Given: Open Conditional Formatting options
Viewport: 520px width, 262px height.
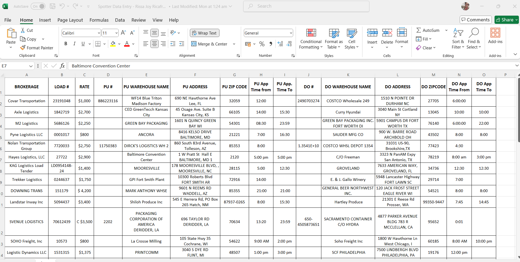Looking at the screenshot, I should pos(311,39).
